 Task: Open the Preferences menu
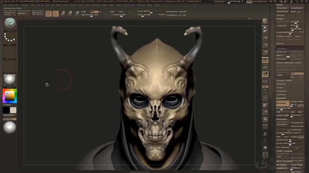(x=95, y=5)
